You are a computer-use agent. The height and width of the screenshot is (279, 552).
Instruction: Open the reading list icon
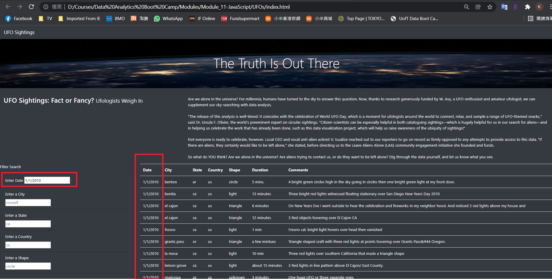coord(531,19)
